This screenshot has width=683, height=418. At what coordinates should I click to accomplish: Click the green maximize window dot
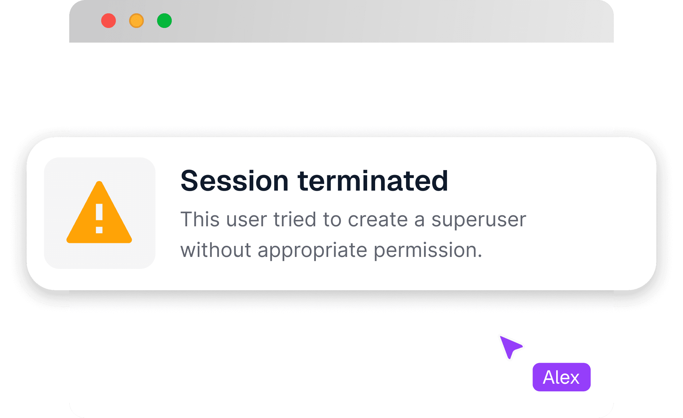[x=164, y=21]
